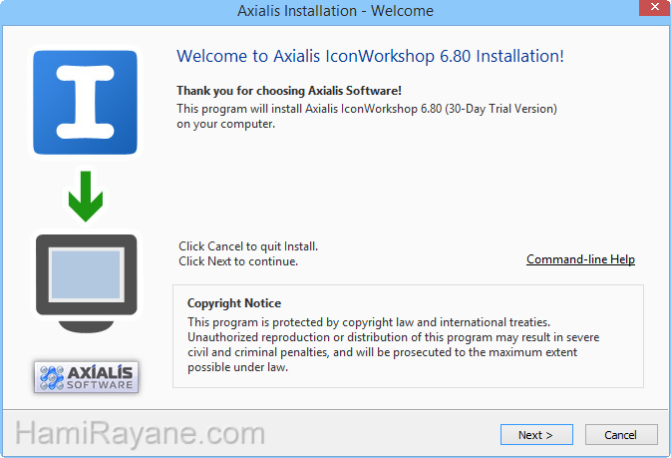This screenshot has height=458, width=671.
Task: Cancel the installation
Action: (x=621, y=435)
